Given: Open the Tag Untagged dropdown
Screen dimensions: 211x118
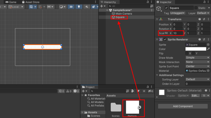Looking at the screenshot, I should coord(177,13).
